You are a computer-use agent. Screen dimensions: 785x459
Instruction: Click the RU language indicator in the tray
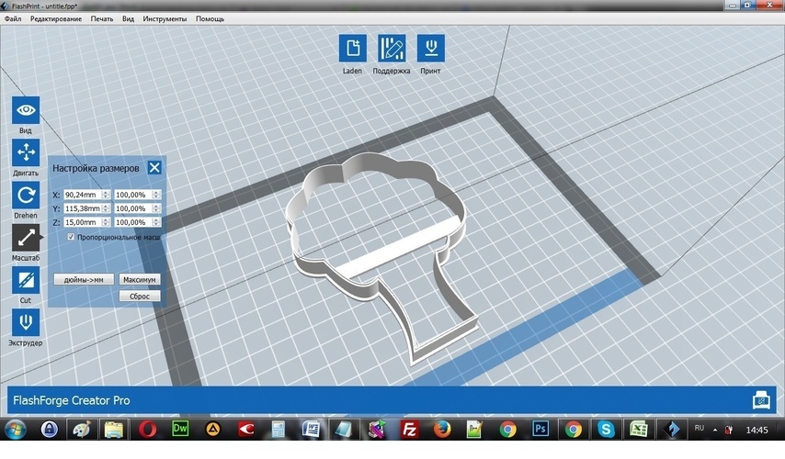(x=700, y=429)
